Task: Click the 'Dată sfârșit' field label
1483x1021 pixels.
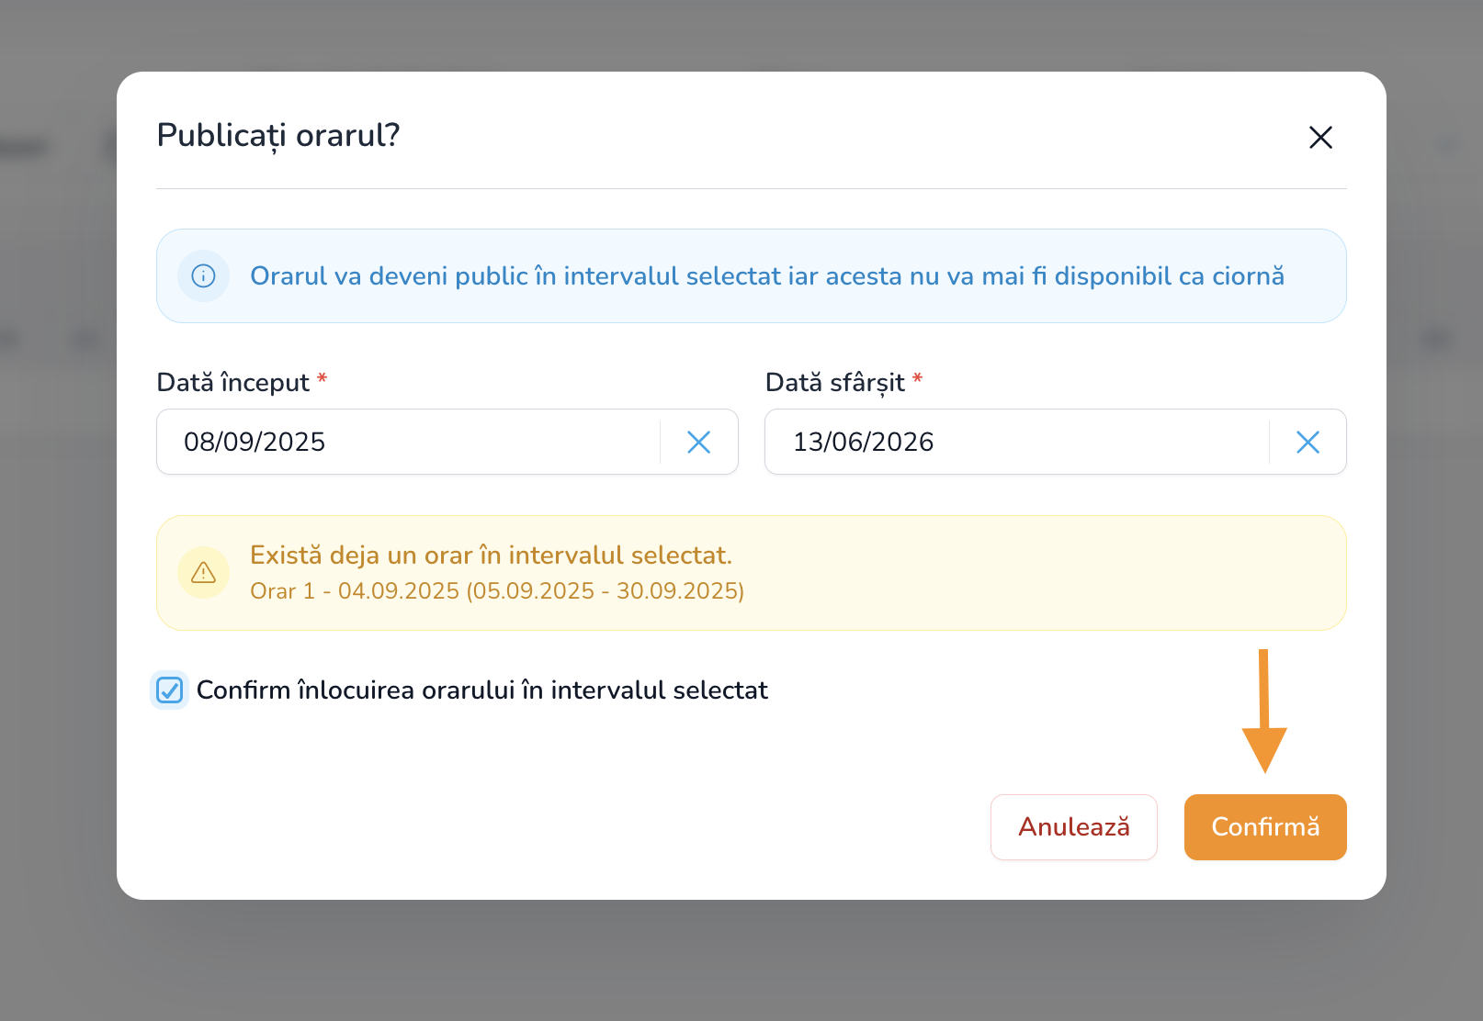Action: (x=834, y=383)
